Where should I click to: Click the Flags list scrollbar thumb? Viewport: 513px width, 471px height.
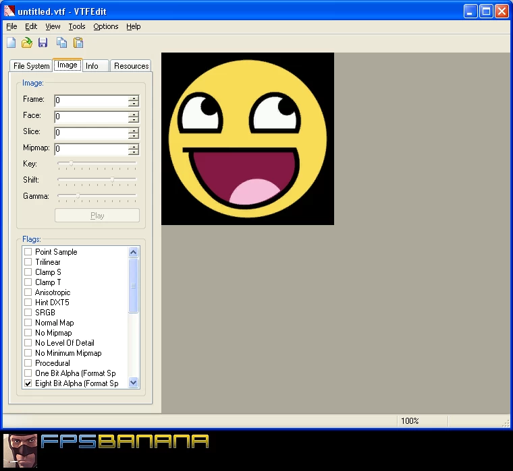pos(134,286)
